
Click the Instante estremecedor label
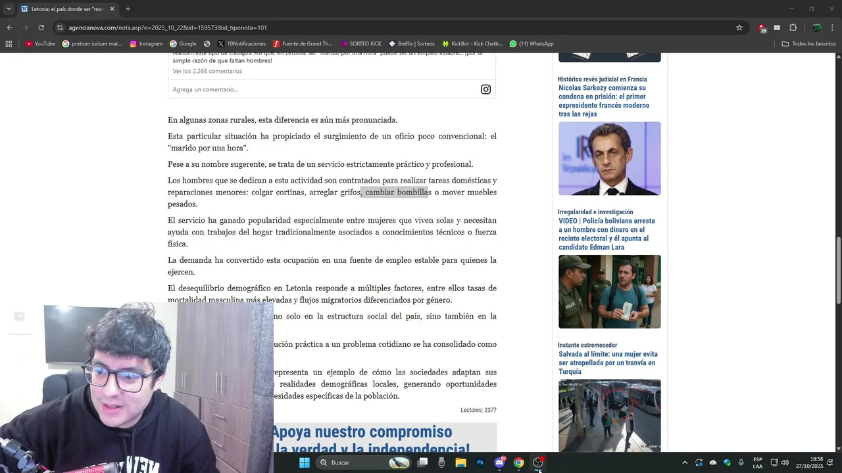click(587, 345)
